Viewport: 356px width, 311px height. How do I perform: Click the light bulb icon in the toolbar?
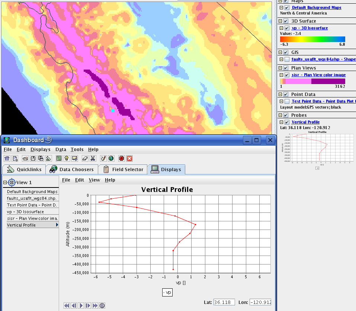[x=67, y=158]
